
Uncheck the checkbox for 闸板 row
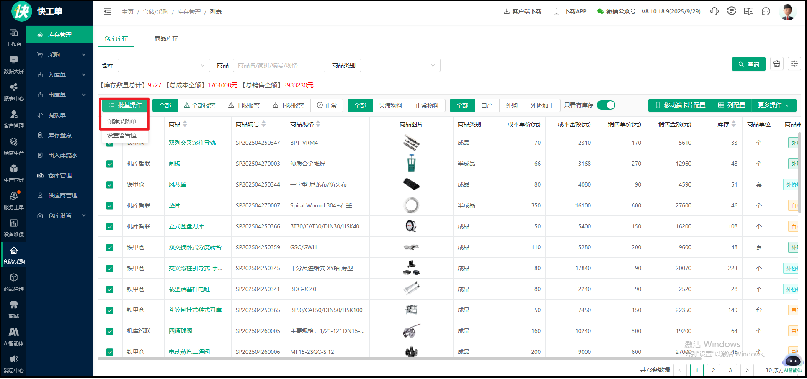click(110, 164)
